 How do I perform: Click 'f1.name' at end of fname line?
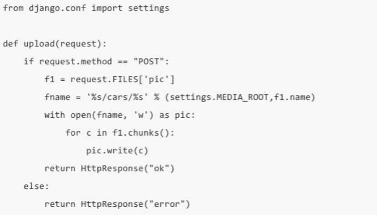(292, 97)
